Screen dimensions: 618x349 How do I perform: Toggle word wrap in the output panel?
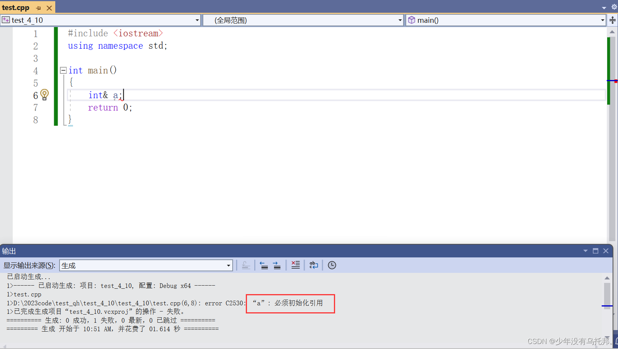coord(313,265)
